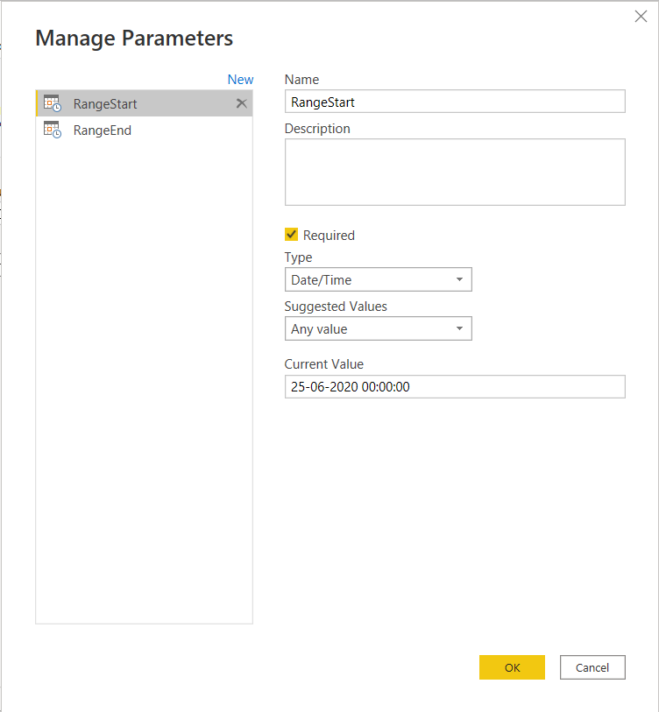Expand the Any value combo box arrow
The height and width of the screenshot is (712, 659).
click(x=461, y=328)
